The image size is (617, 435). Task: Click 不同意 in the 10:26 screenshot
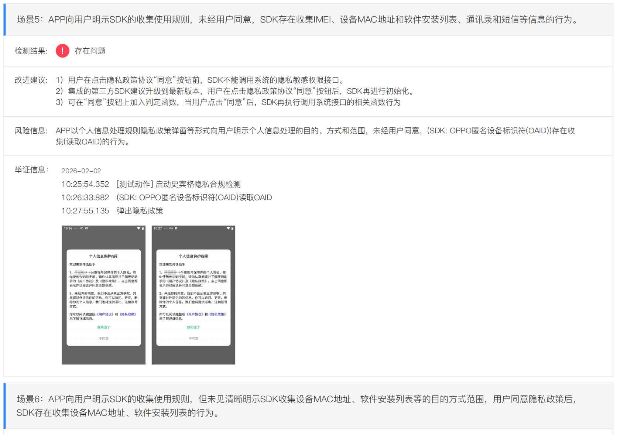click(x=103, y=338)
